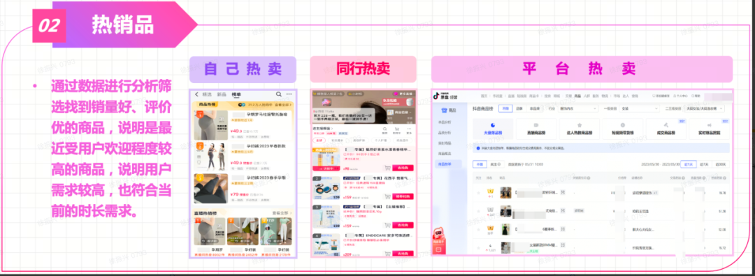Click the 平台热卖 heading banner
Viewport: 755px width, 276px height.
582,69
